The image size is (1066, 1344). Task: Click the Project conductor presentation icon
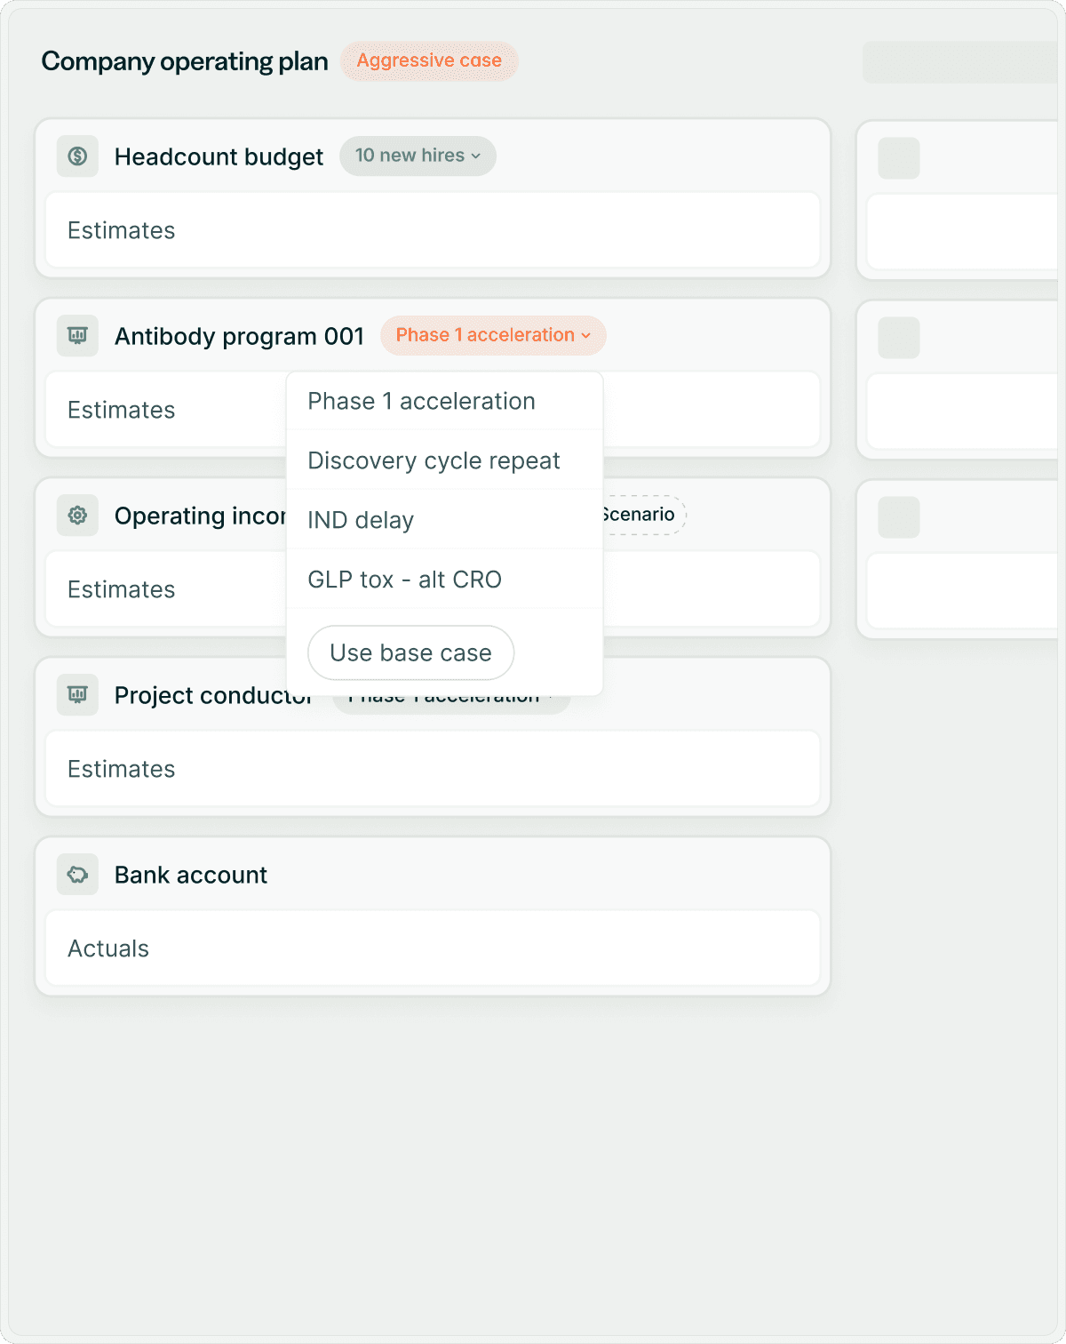click(x=77, y=695)
